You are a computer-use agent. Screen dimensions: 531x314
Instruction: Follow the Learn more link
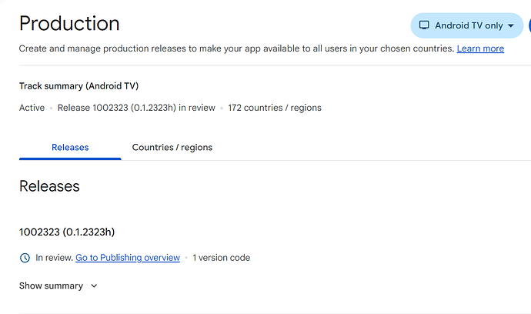(x=480, y=48)
